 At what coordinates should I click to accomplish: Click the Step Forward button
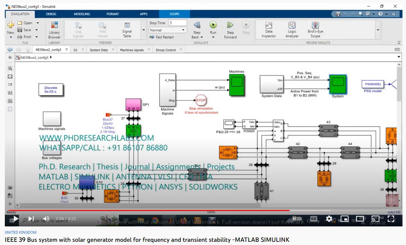pos(230,30)
